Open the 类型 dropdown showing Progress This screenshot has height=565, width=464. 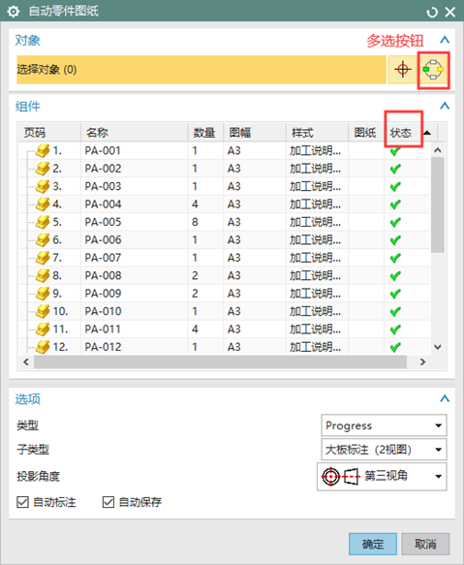[x=384, y=425]
